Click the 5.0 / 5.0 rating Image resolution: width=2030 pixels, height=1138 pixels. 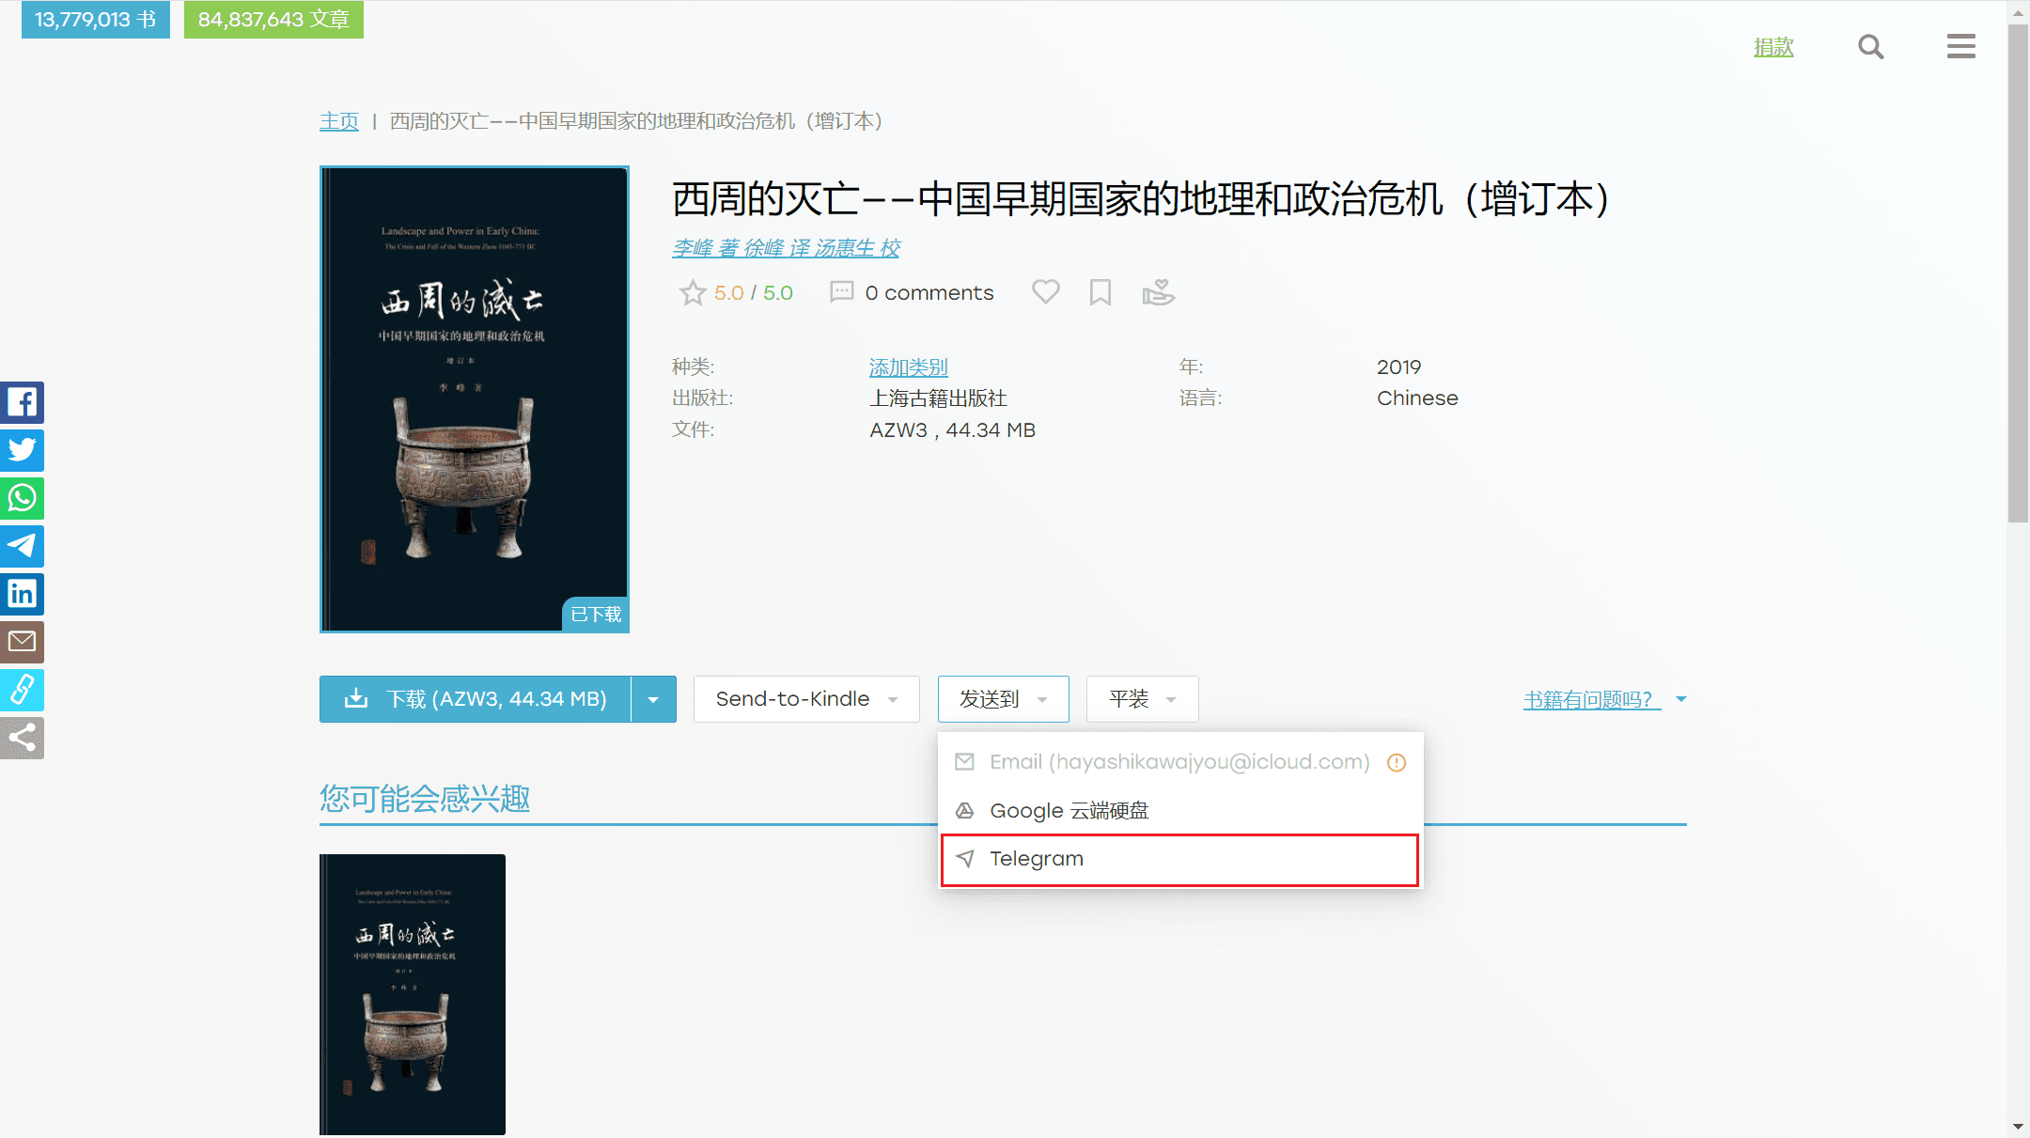[x=753, y=293]
